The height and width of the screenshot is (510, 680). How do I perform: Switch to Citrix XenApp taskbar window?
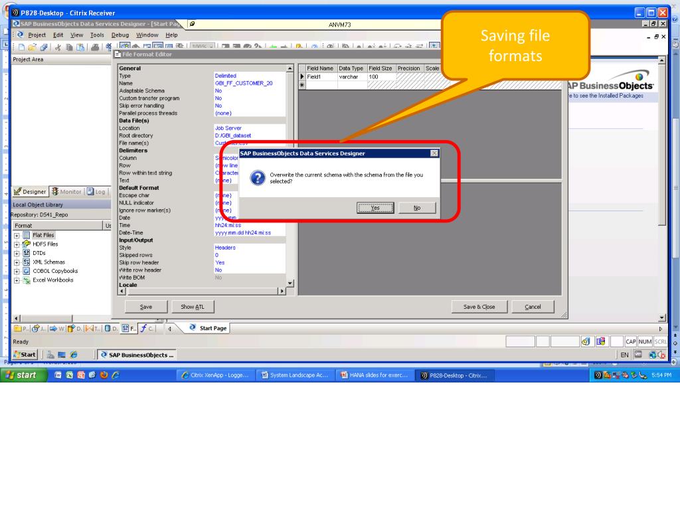pyautogui.click(x=216, y=375)
